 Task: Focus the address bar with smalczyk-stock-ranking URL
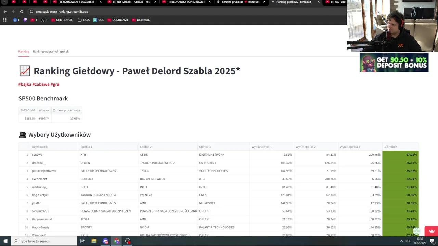pyautogui.click(x=62, y=12)
